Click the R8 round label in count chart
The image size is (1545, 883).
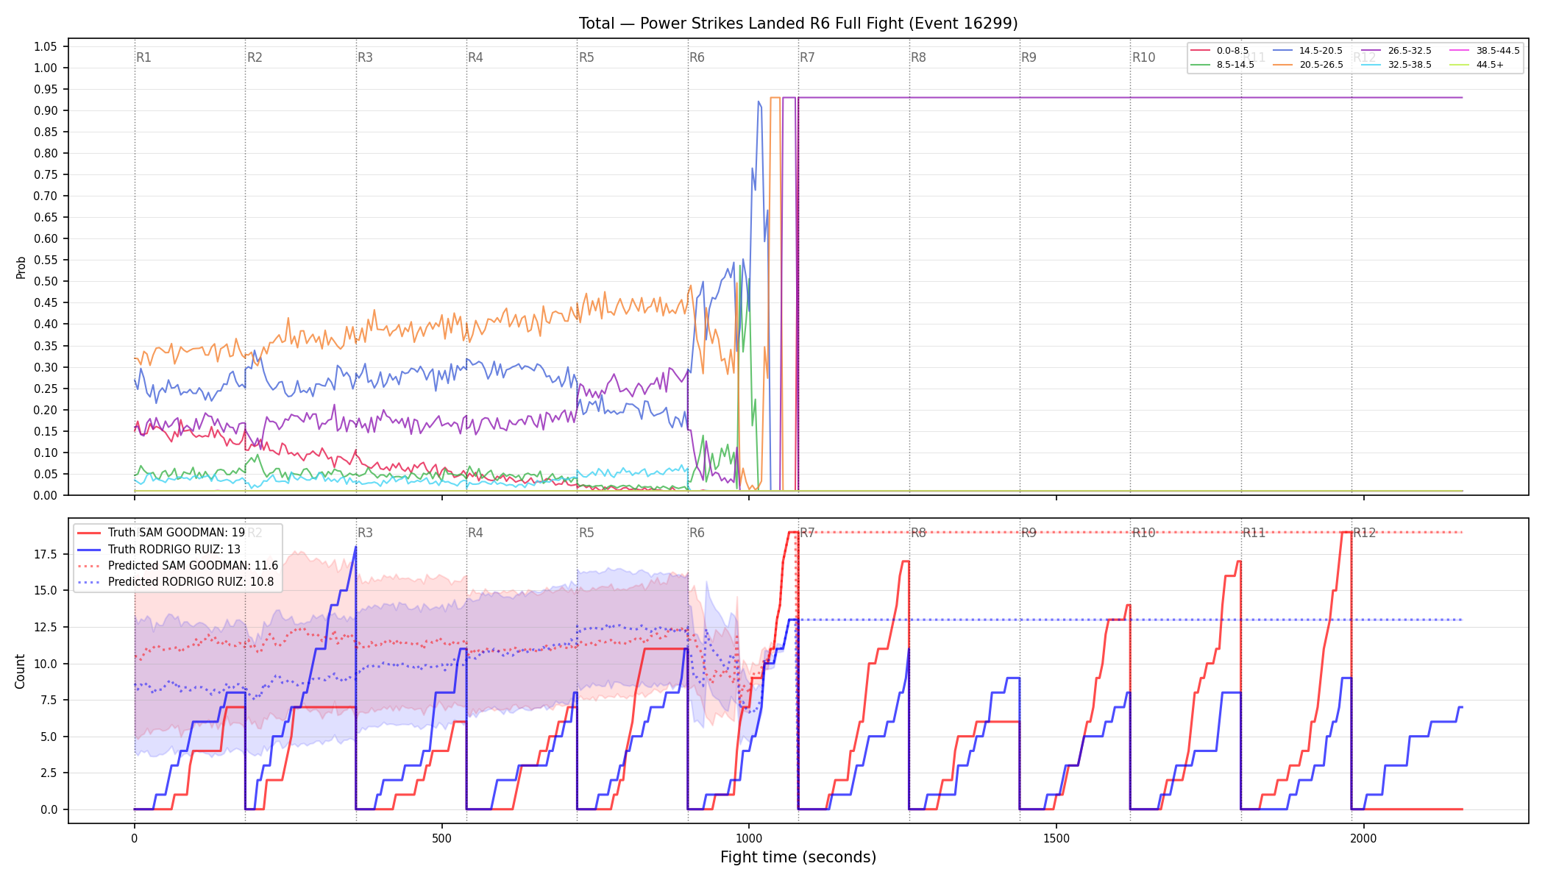coord(918,533)
